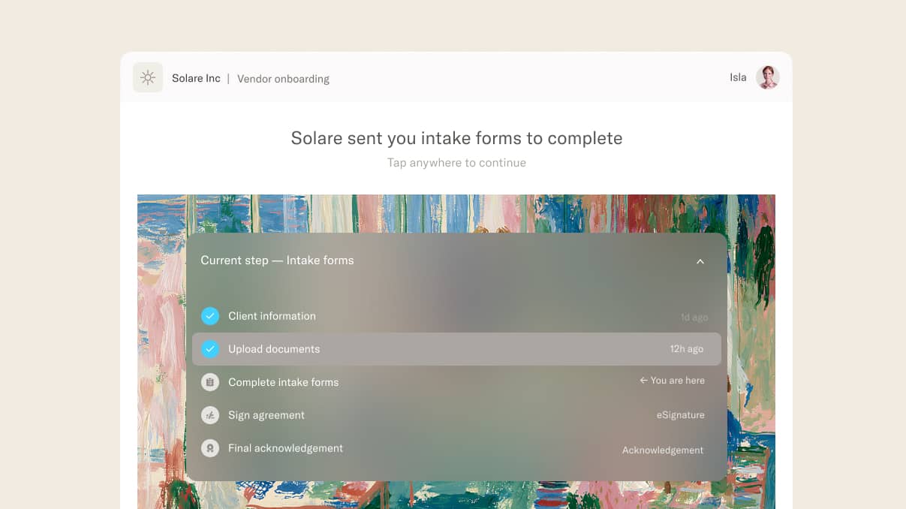Open the Sign agreement step
Image resolution: width=906 pixels, height=509 pixels.
[456, 415]
